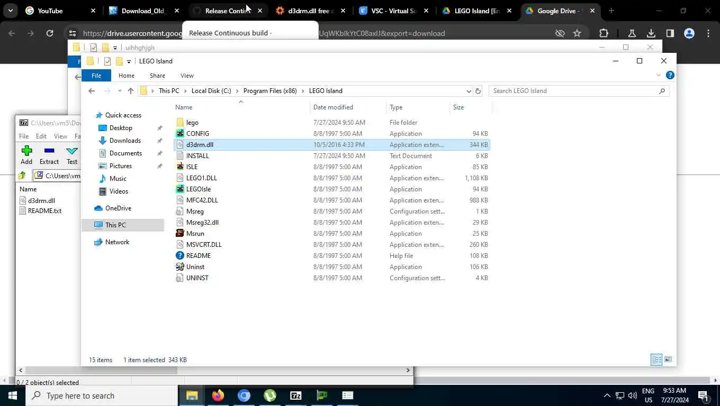This screenshot has width=720, height=406.
Task: Open File Explorer from the taskbar
Action: (192, 395)
